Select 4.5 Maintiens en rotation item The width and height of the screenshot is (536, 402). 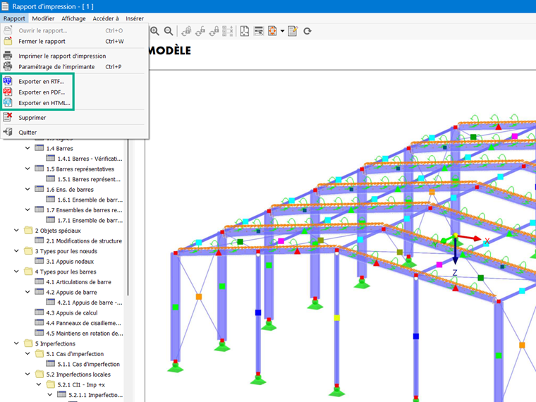click(x=85, y=334)
